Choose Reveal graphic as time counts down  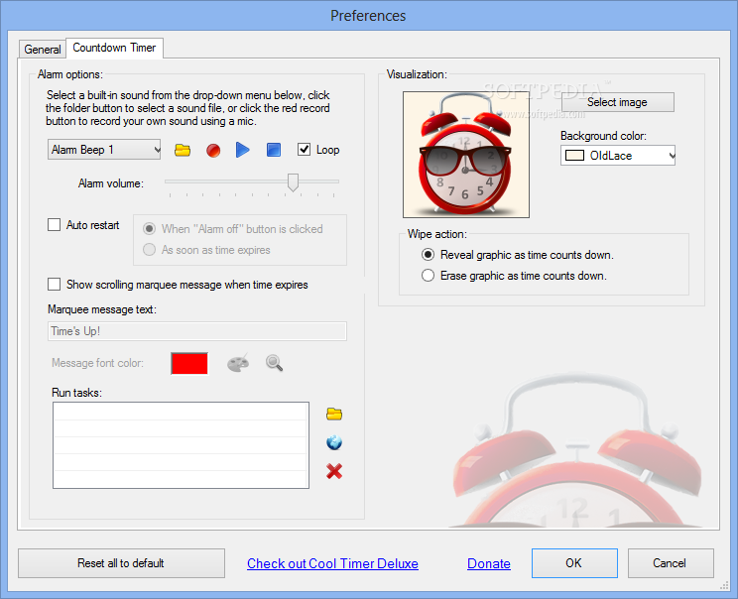point(428,255)
